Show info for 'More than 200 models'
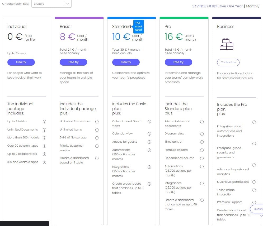 click(x=44, y=138)
